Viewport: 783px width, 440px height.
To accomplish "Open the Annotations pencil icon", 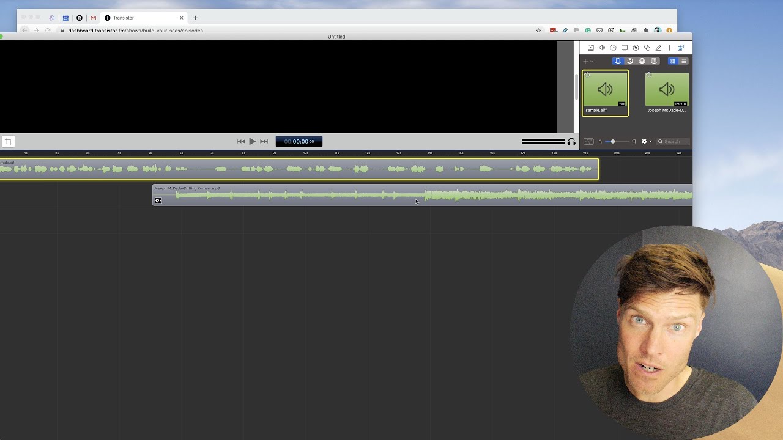I will click(x=658, y=48).
